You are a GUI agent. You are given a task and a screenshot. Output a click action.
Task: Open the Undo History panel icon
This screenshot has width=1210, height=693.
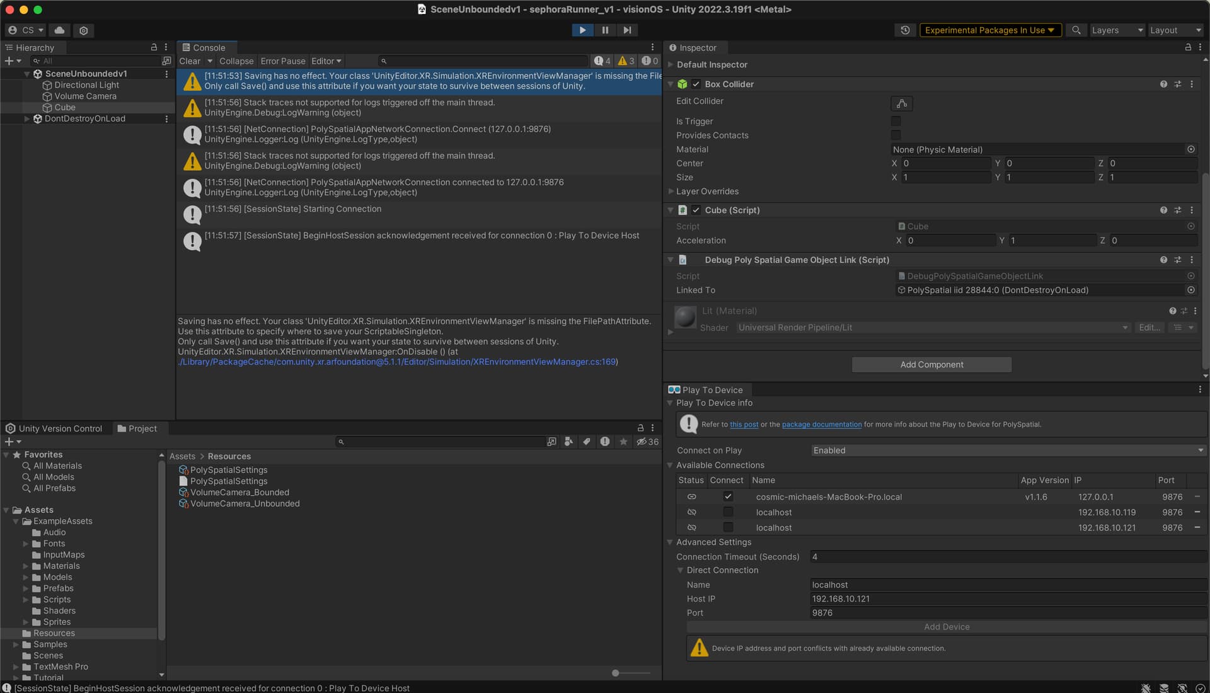coord(906,30)
